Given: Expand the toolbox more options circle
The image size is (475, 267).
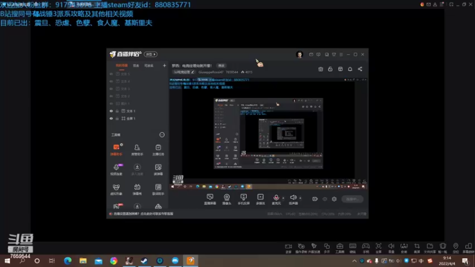Looking at the screenshot, I should point(162,135).
